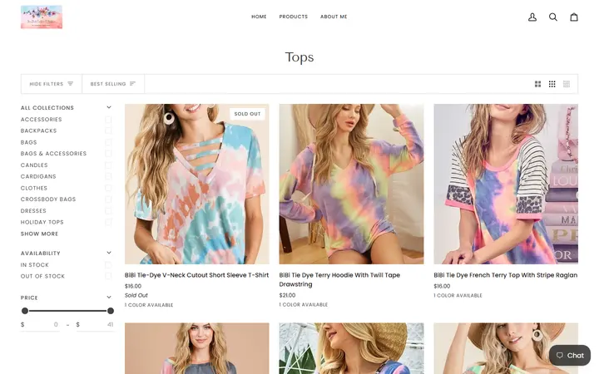Check the Holiday Tops checkbox
The width and height of the screenshot is (599, 374).
pos(108,222)
